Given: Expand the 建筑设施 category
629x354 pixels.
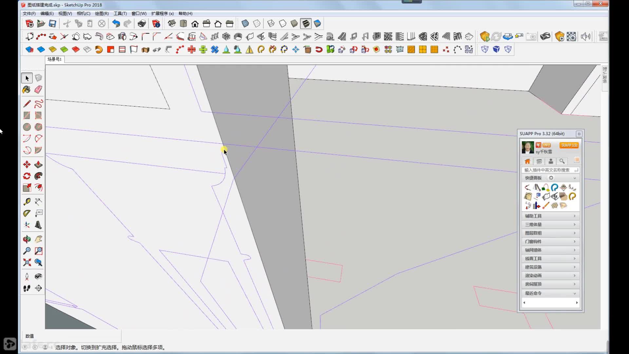Looking at the screenshot, I should coord(550,267).
